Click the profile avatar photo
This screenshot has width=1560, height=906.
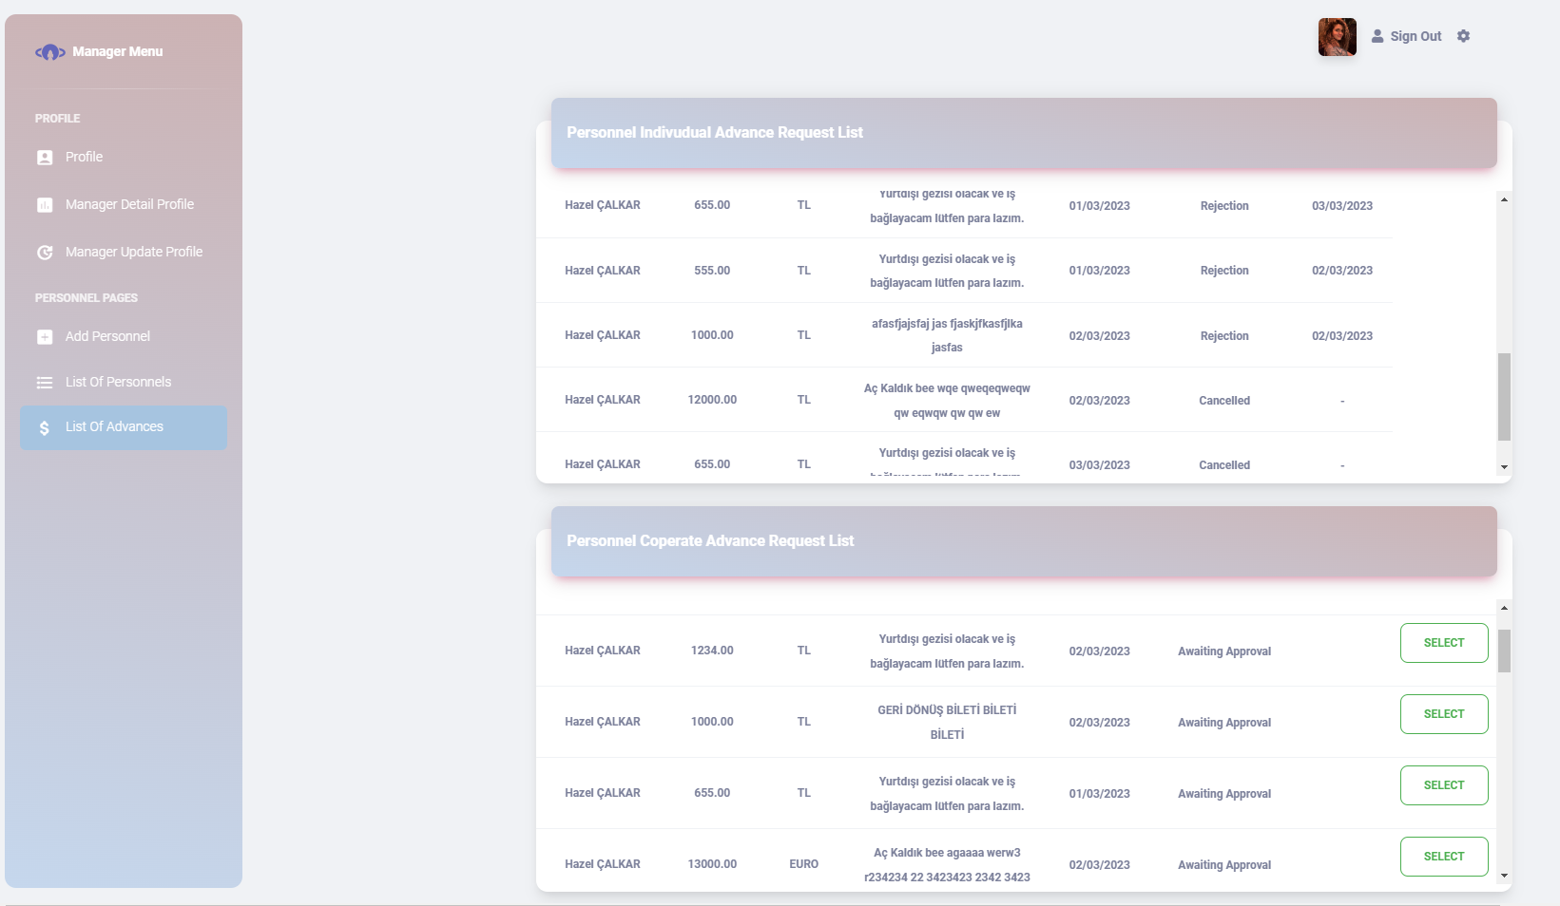point(1337,36)
